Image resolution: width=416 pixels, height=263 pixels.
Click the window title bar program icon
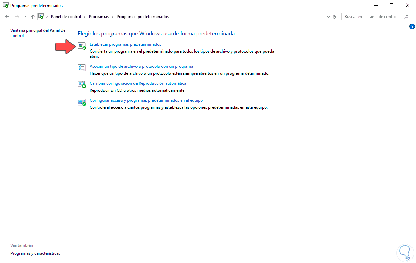coord(6,5)
